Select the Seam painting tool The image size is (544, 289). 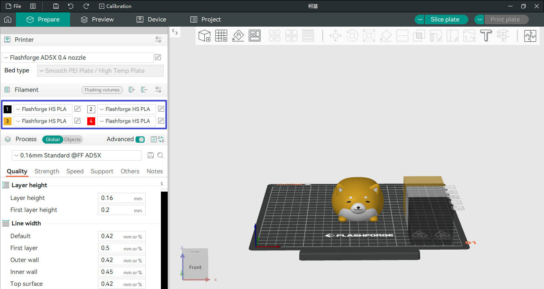tap(452, 36)
